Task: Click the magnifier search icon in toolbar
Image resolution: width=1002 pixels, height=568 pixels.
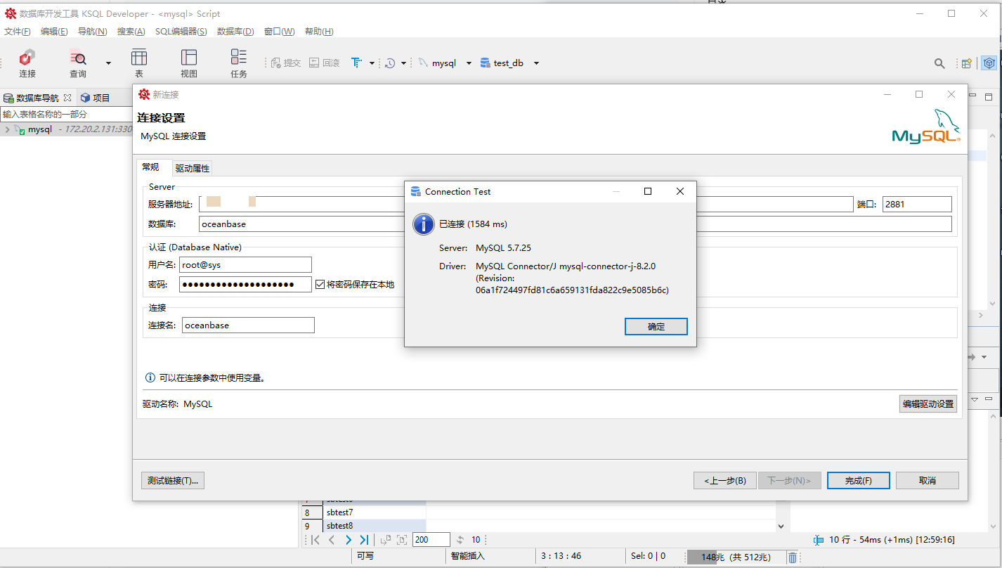Action: tap(939, 63)
